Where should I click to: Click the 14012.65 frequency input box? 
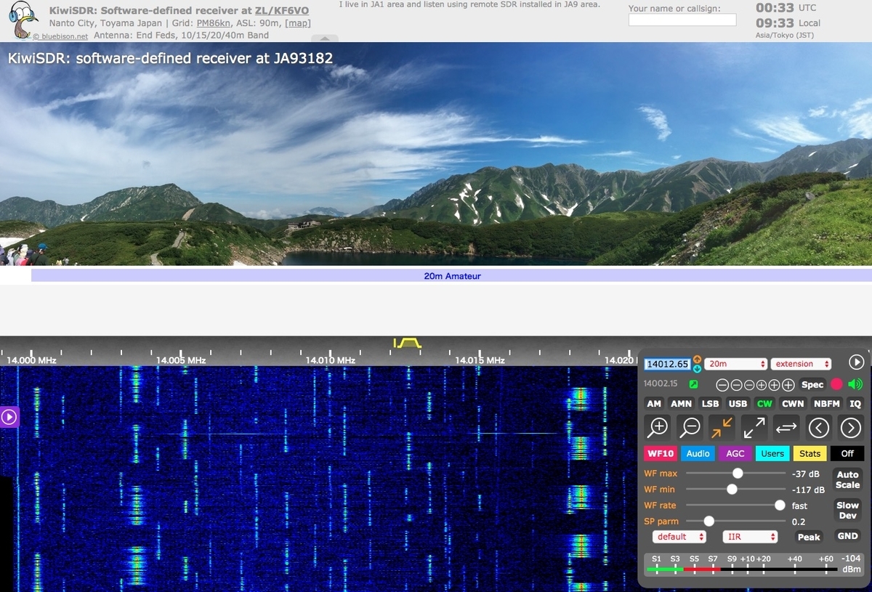[x=667, y=364]
